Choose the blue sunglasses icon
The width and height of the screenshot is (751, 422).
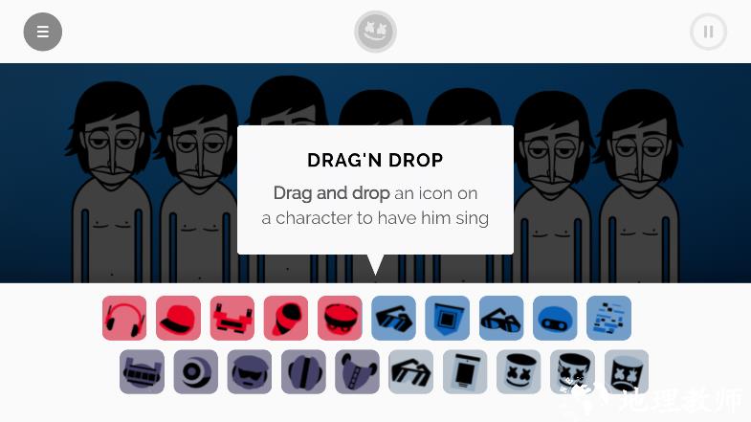[501, 318]
